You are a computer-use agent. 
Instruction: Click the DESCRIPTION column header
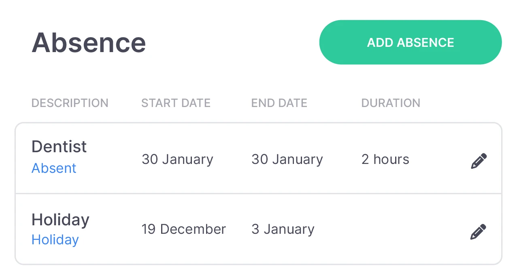[x=70, y=103]
